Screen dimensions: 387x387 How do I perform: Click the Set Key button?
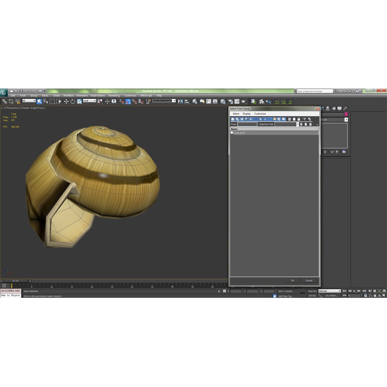click(x=312, y=296)
